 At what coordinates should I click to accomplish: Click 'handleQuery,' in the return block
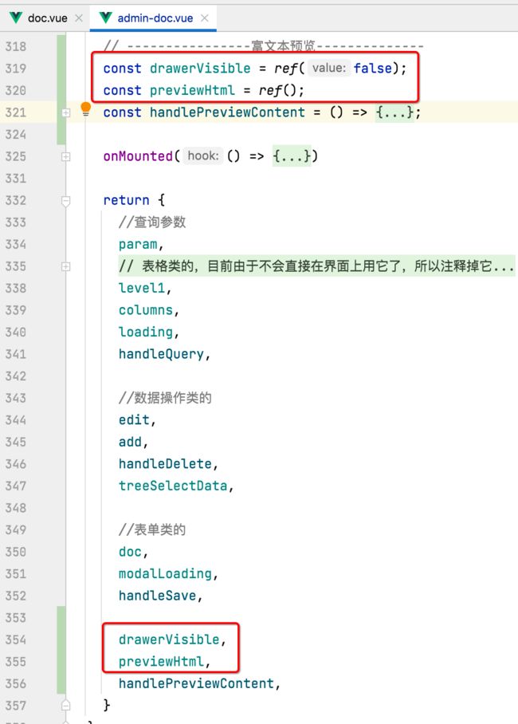(x=164, y=354)
